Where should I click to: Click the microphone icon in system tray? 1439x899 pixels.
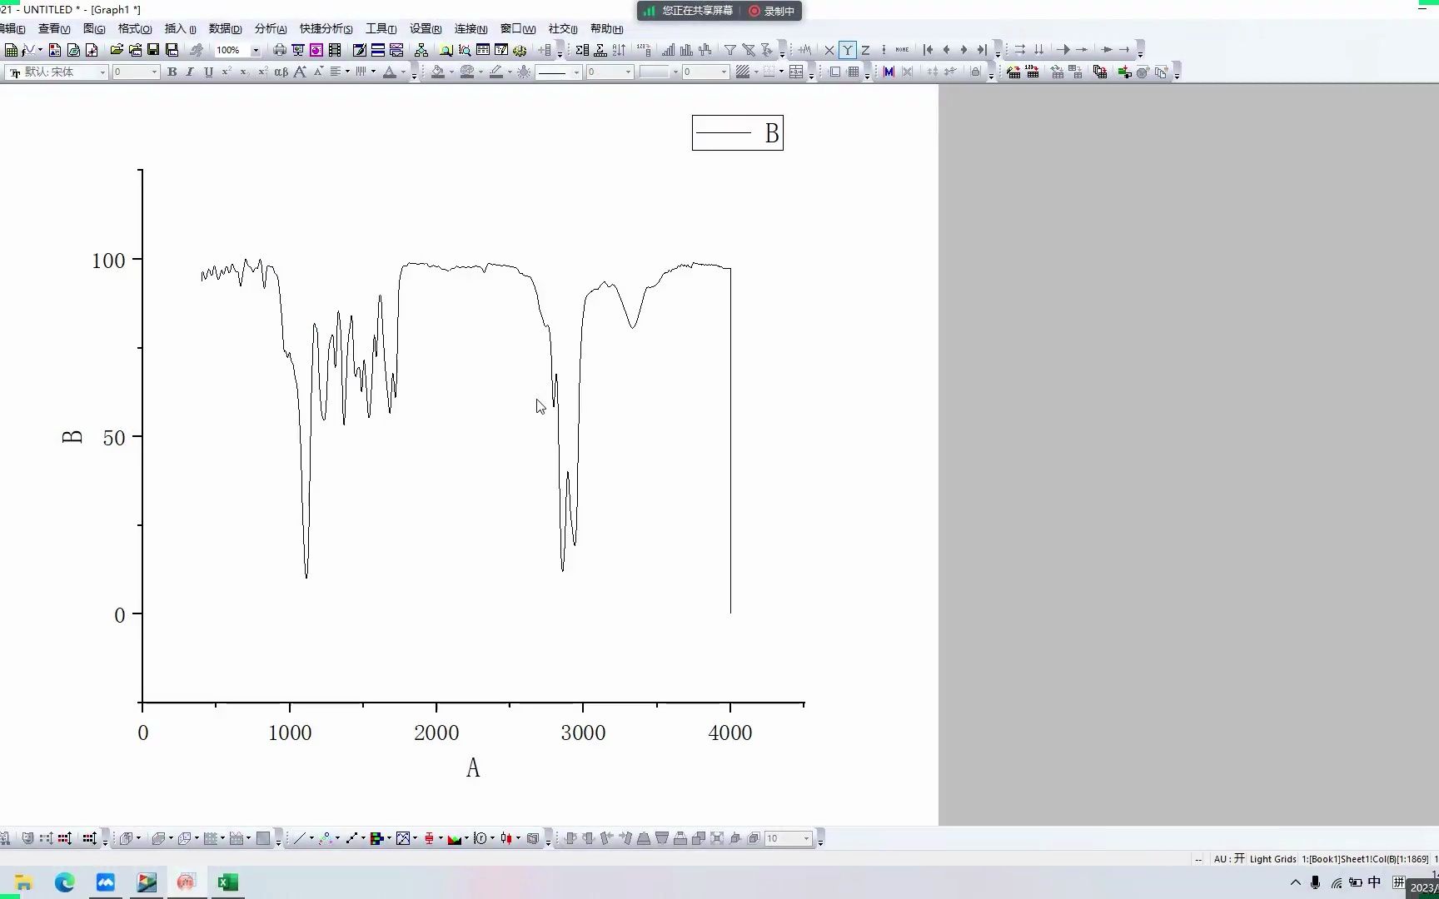point(1316,882)
